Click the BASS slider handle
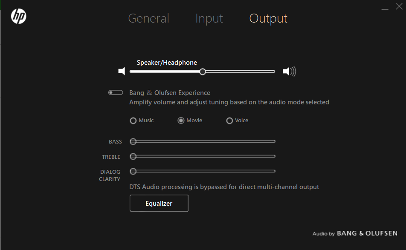Image resolution: width=406 pixels, height=250 pixels. coord(133,141)
